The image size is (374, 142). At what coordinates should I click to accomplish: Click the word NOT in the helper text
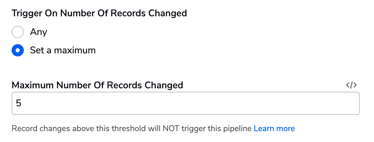[171, 129]
